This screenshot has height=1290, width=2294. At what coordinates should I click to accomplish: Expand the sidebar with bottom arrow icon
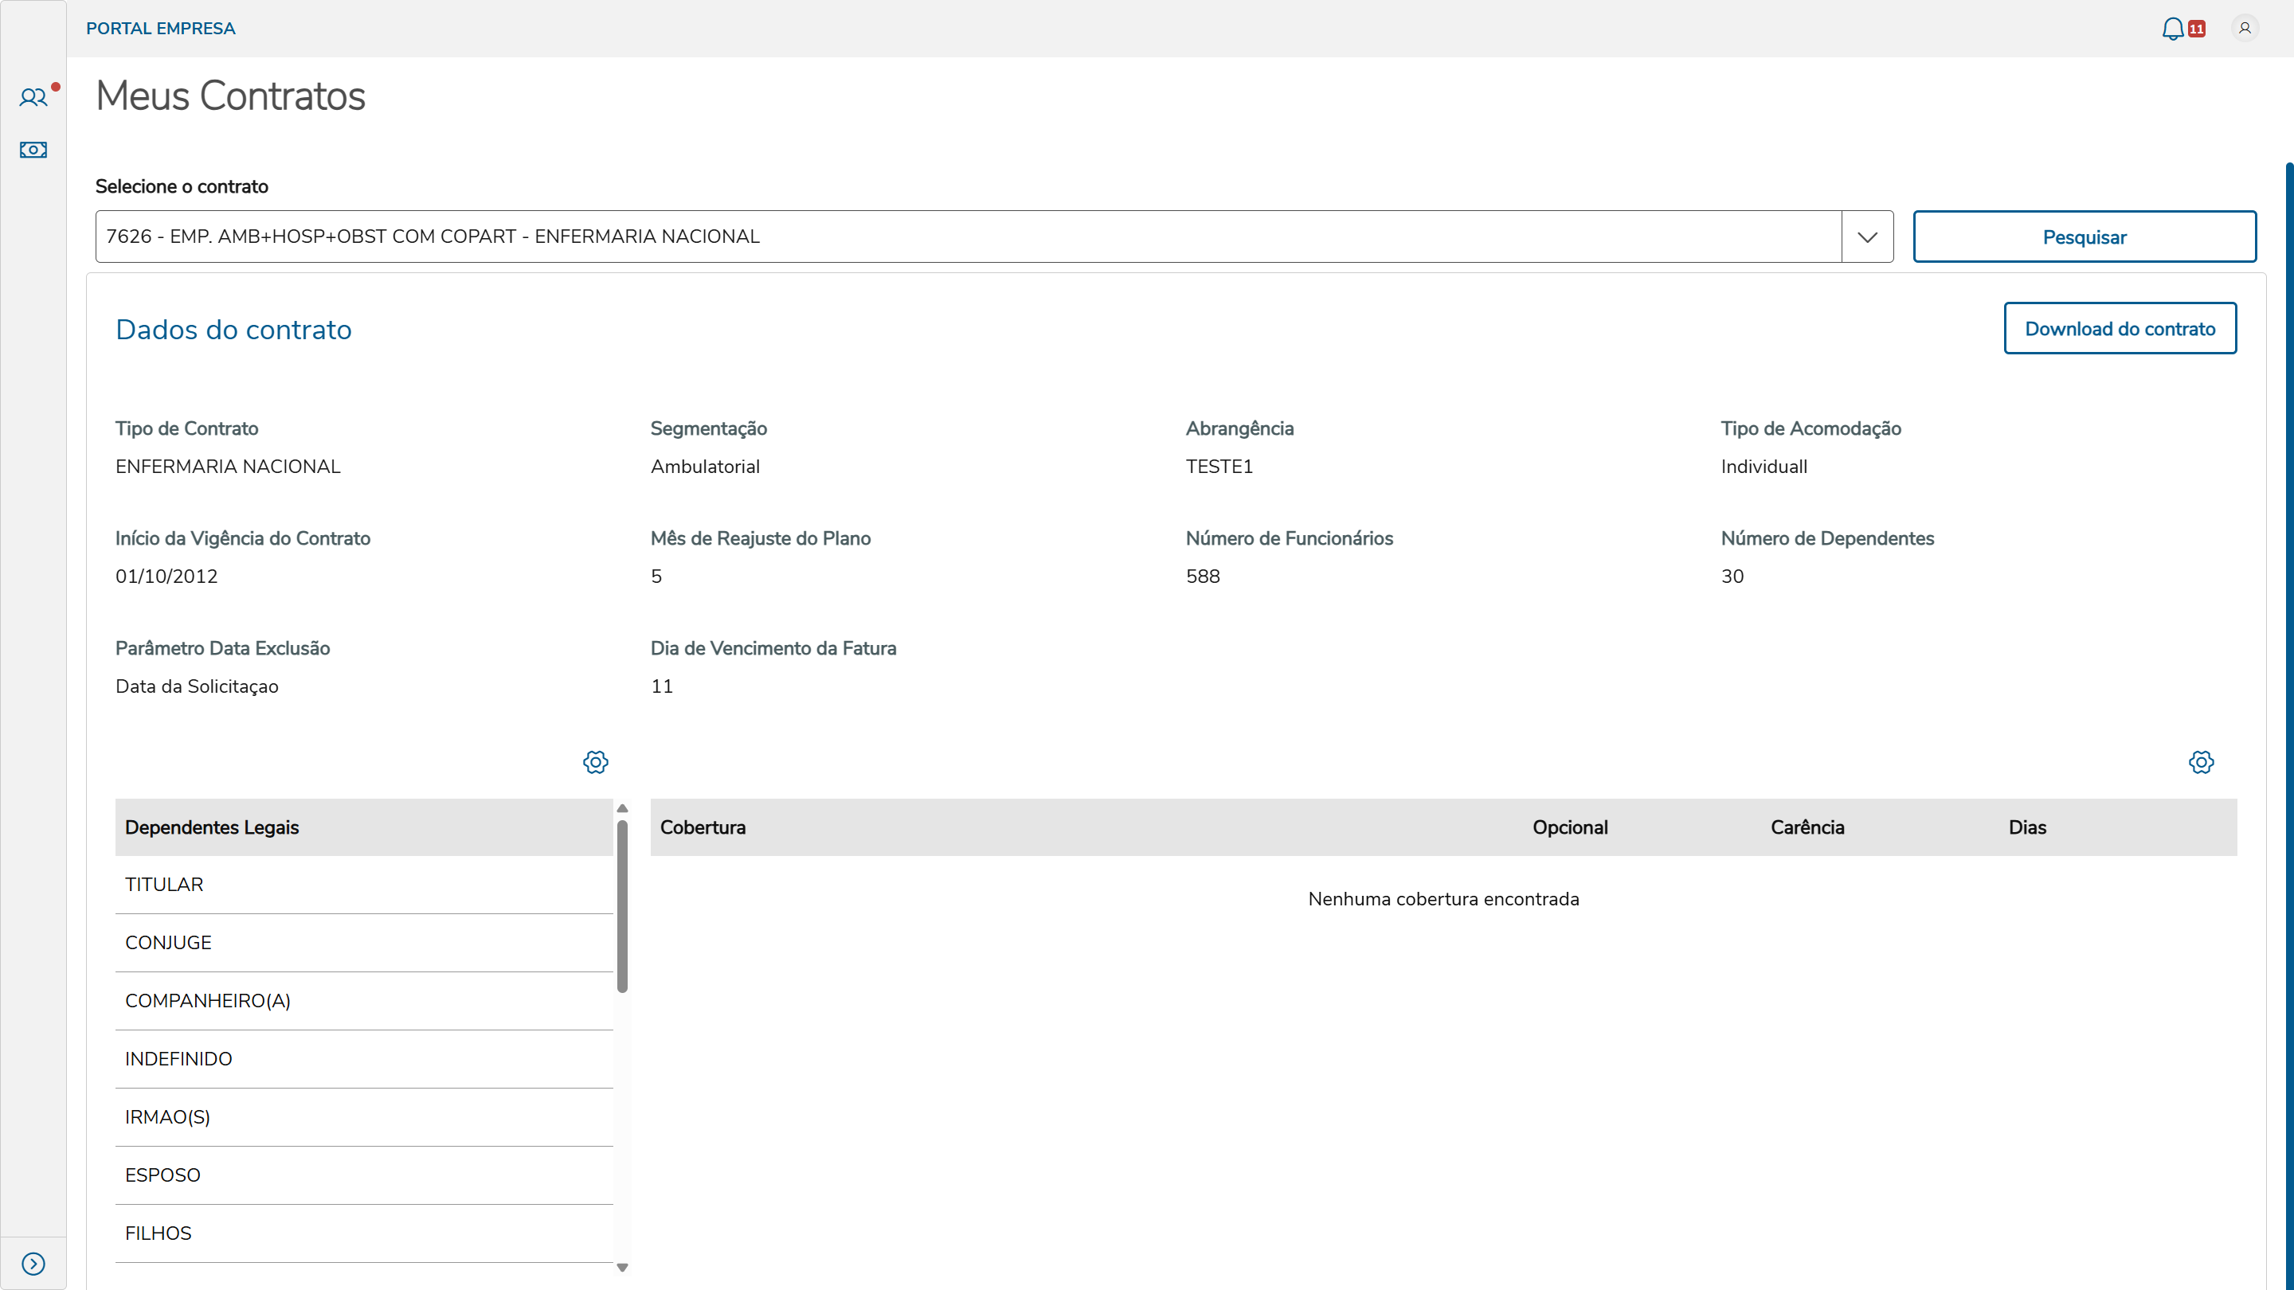pyautogui.click(x=33, y=1263)
